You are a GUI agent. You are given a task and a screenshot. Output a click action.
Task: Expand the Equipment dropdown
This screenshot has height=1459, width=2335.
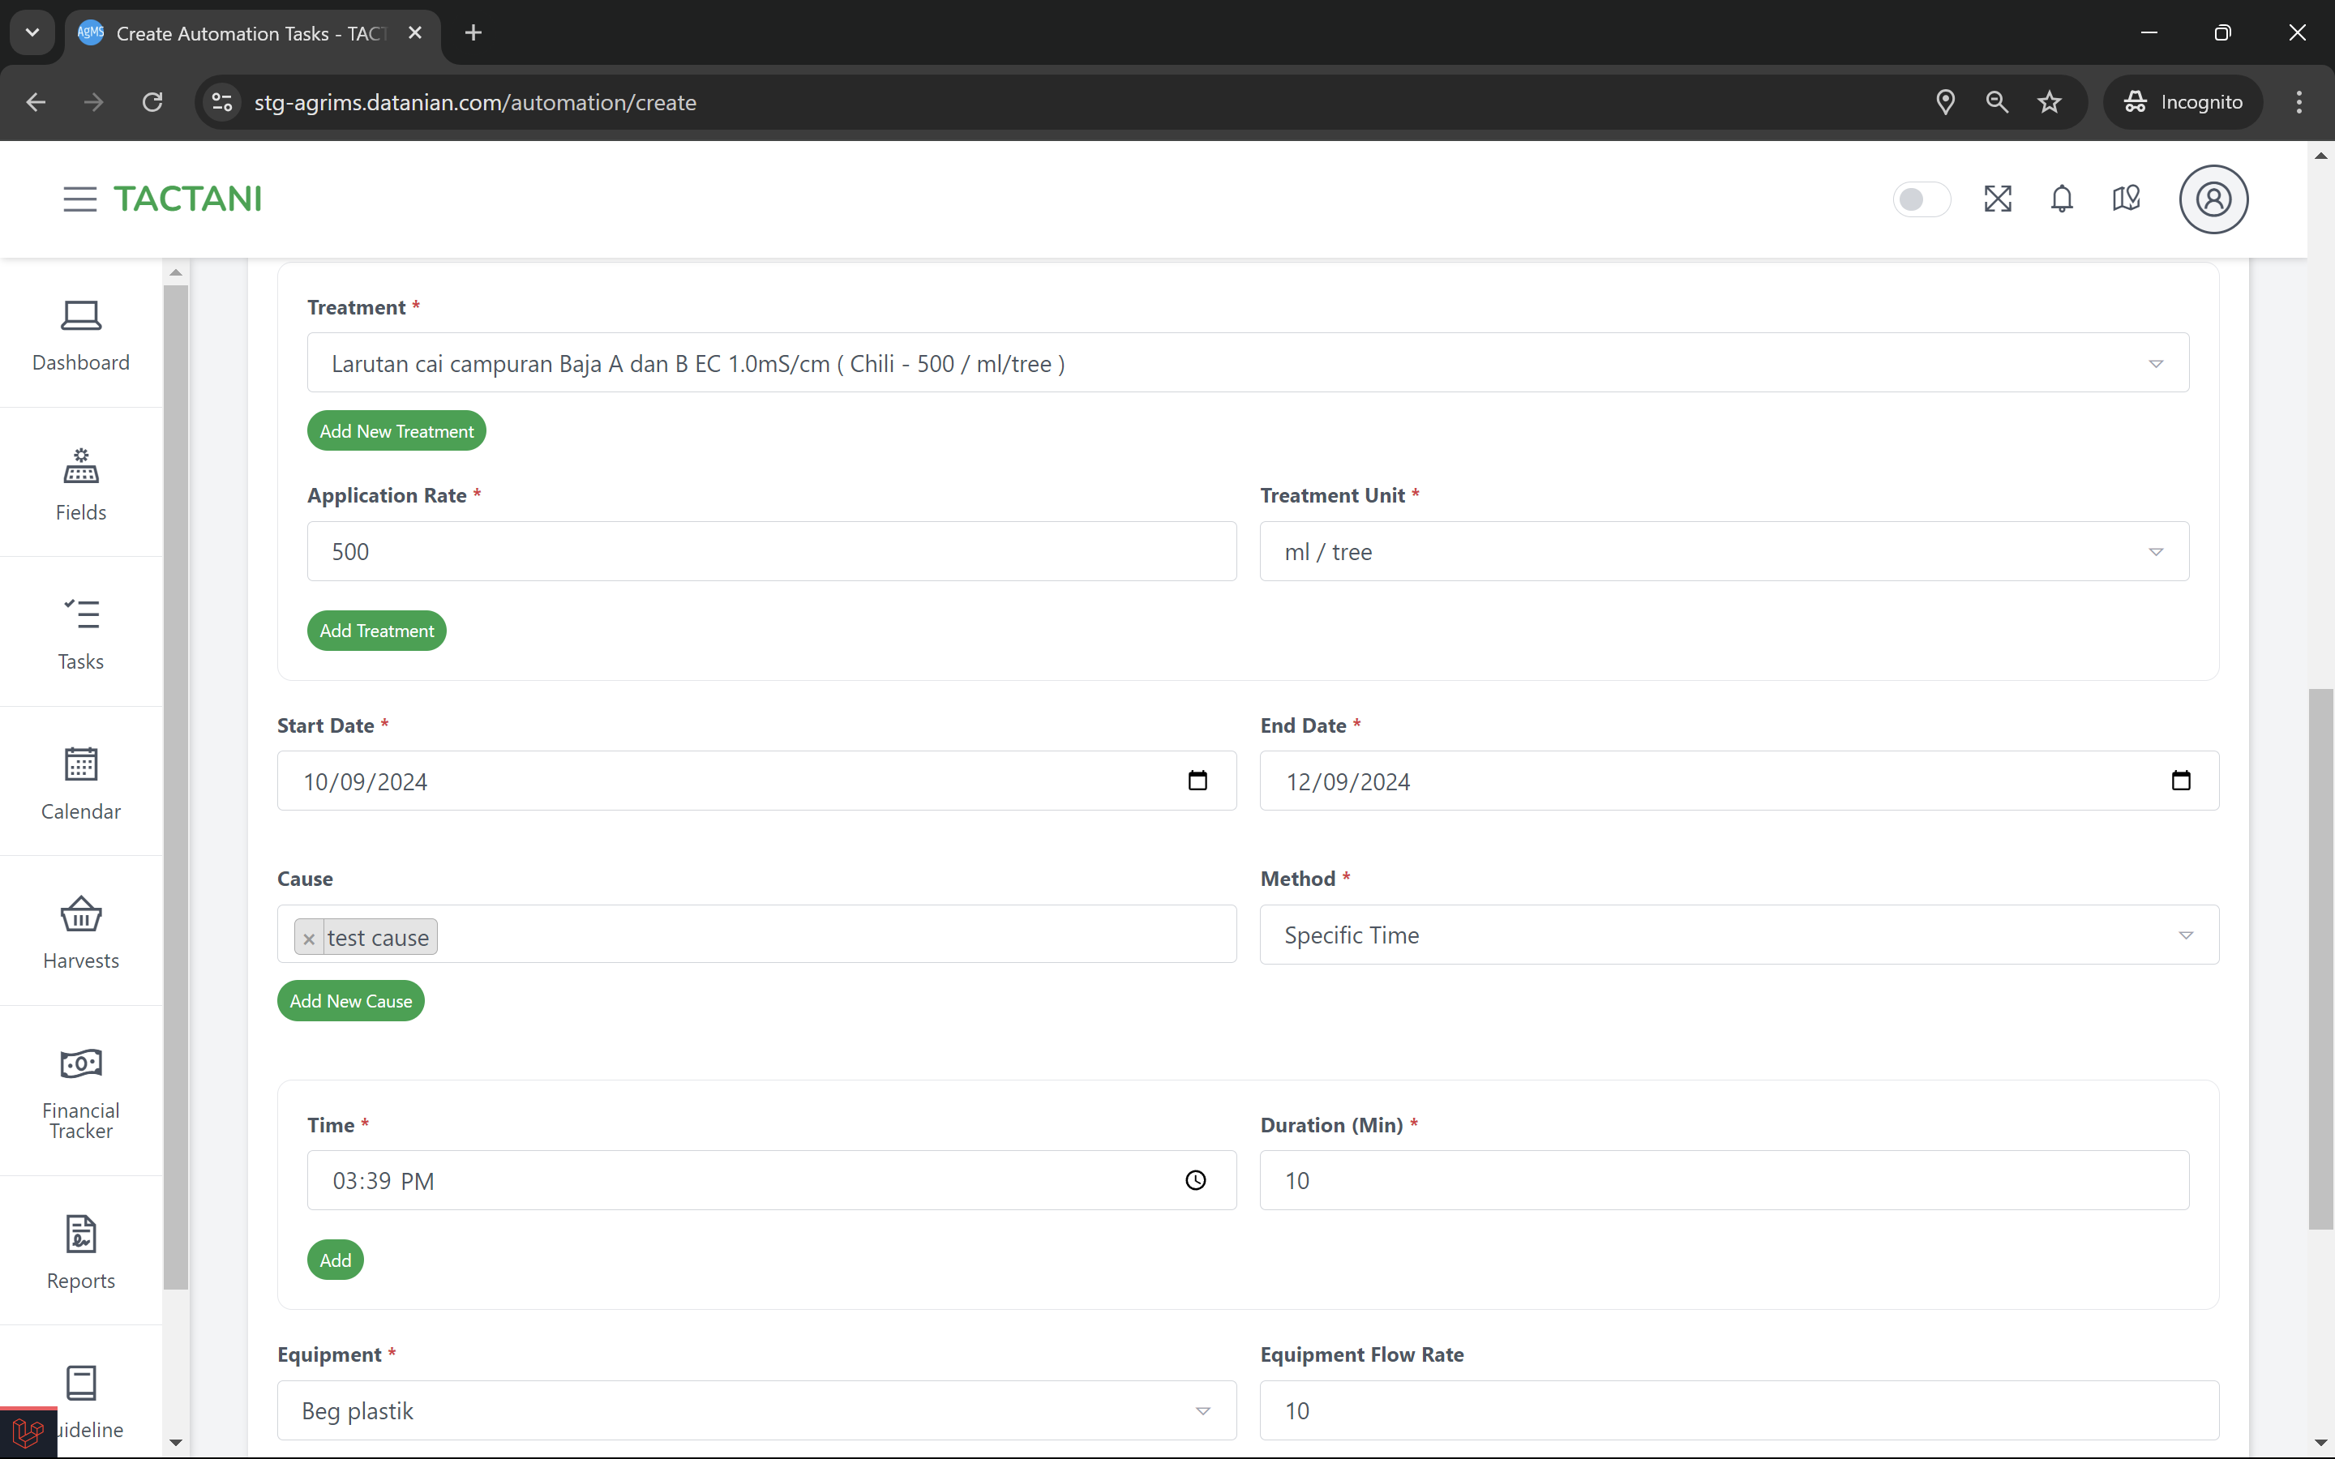[756, 1410]
